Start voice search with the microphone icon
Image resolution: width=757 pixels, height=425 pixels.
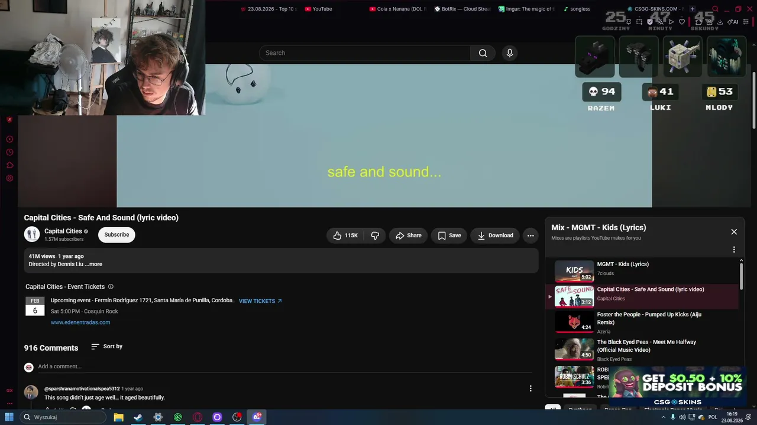pos(510,53)
